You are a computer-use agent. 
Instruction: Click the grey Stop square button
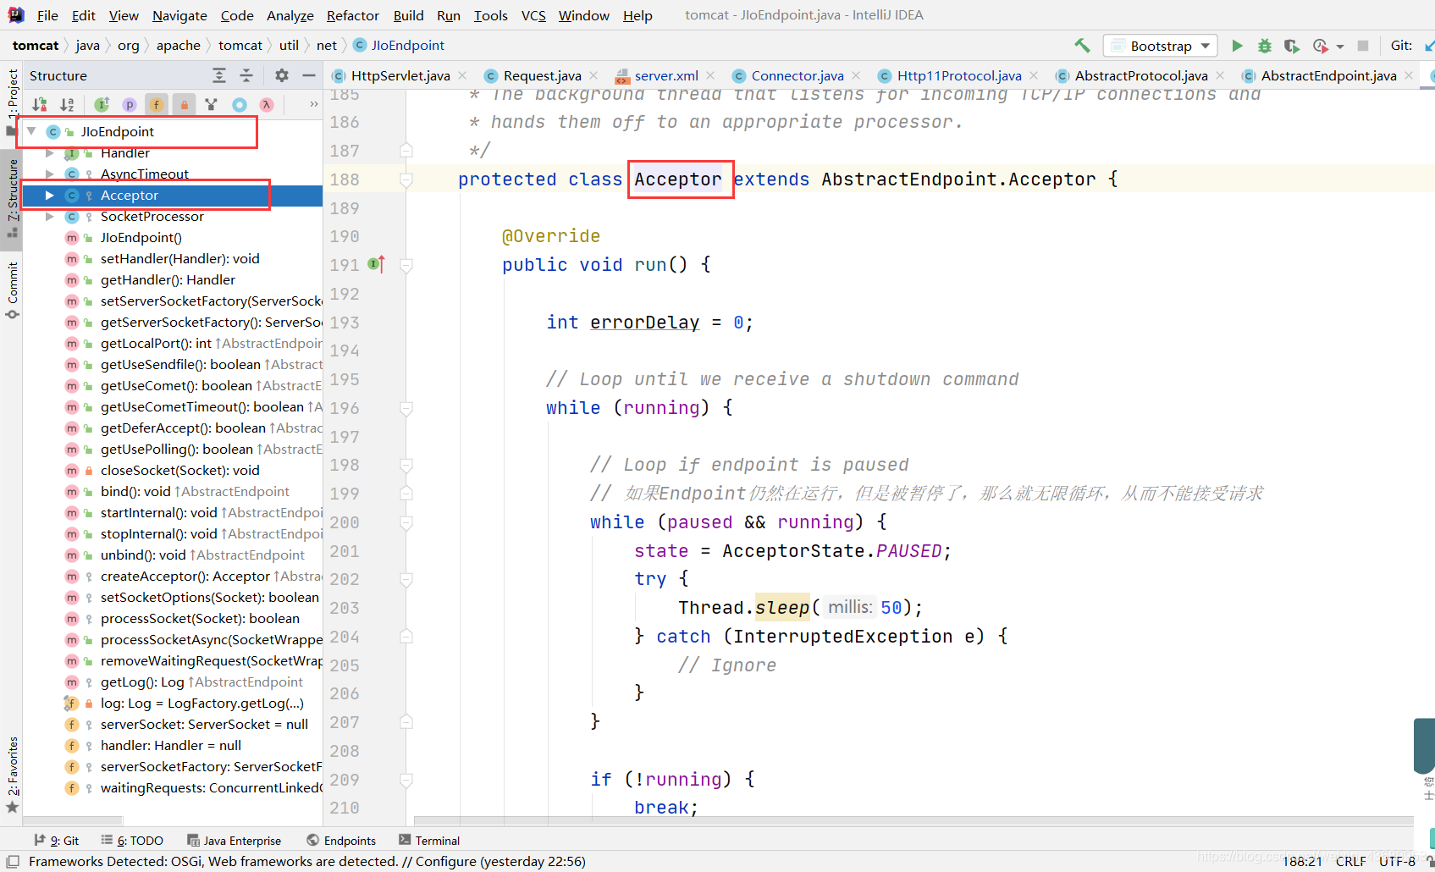(x=1363, y=46)
